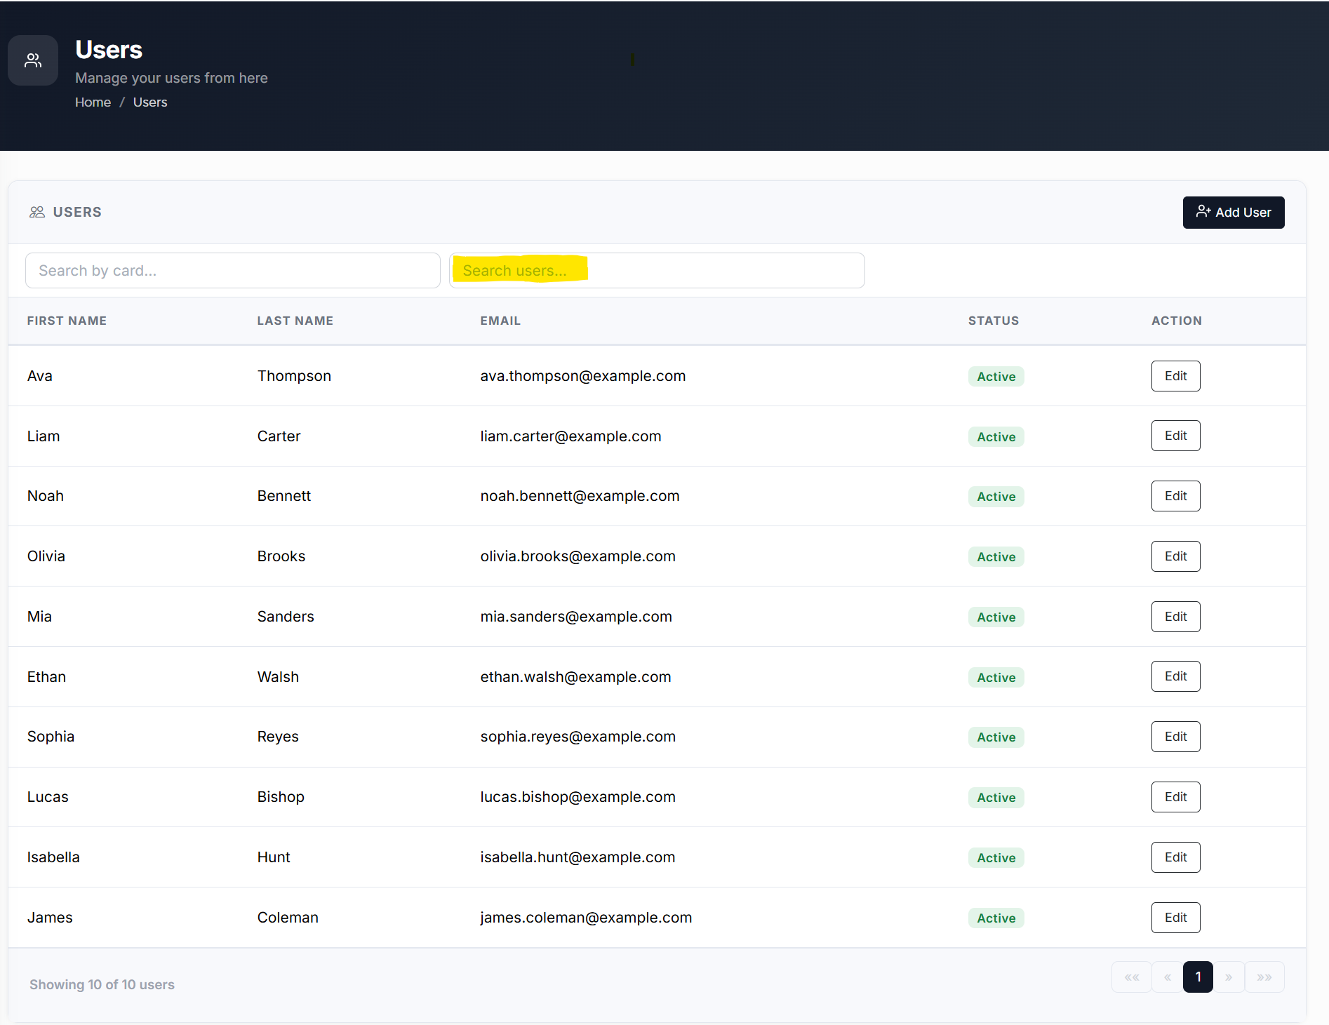1329x1025 pixels.
Task: Open the Home breadcrumb link
Action: pos(93,102)
